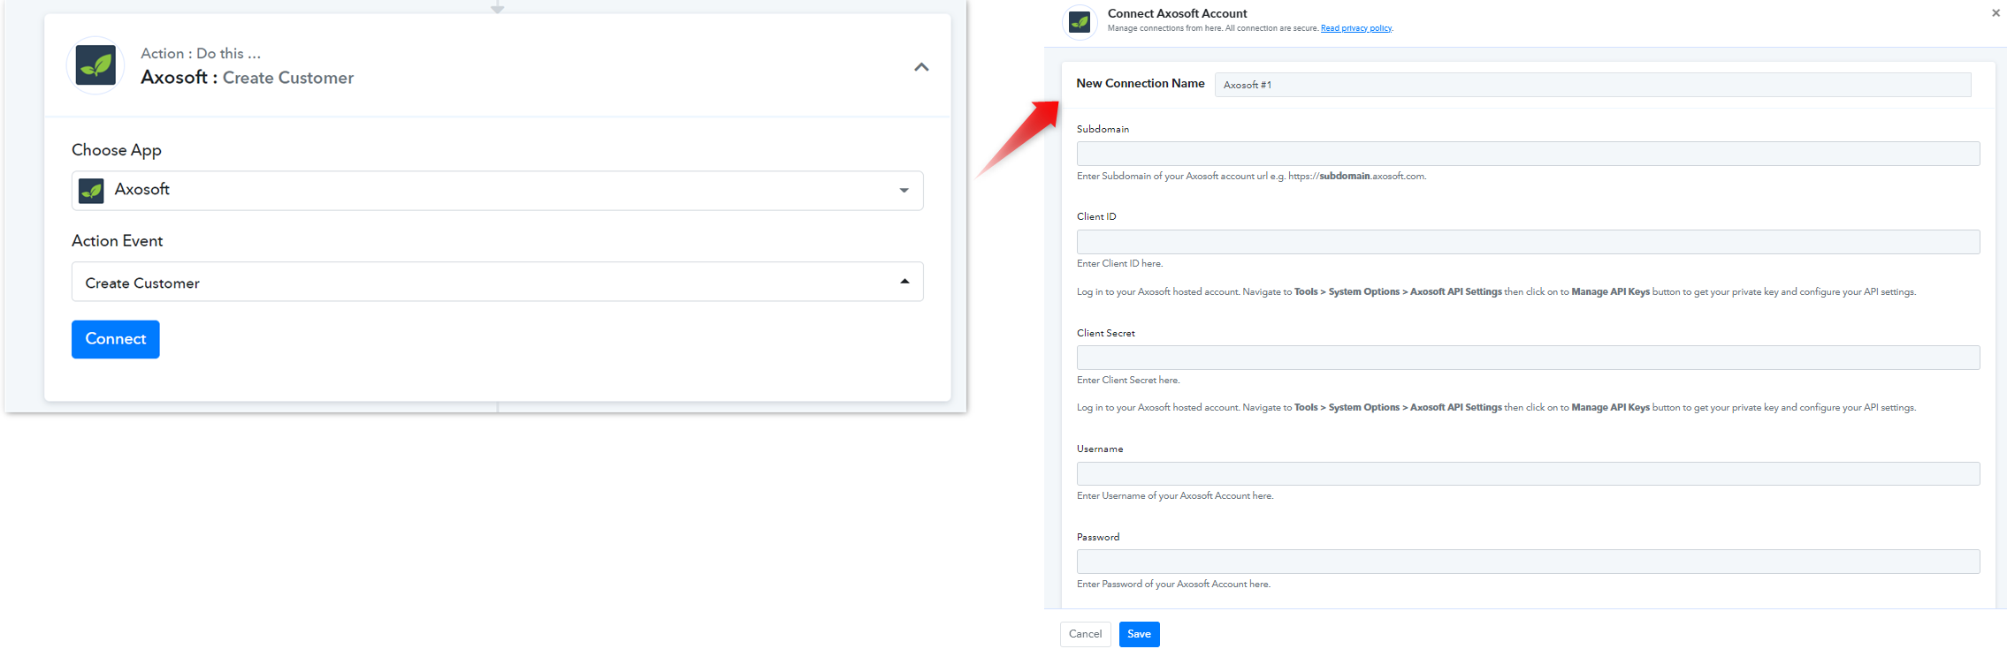Open the Choose App dropdown showing Axosoft
2007x649 pixels.
[x=497, y=191]
